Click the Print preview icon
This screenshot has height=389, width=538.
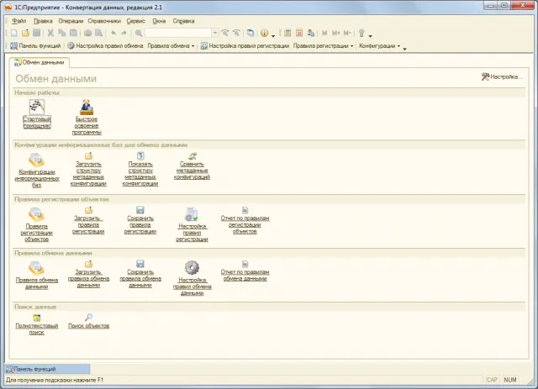tap(99, 33)
